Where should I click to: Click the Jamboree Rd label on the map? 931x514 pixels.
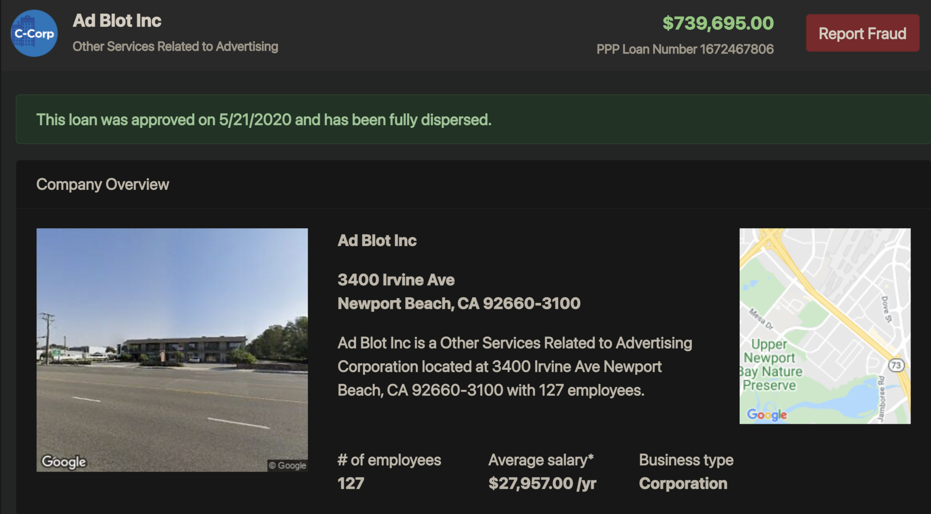[881, 399]
